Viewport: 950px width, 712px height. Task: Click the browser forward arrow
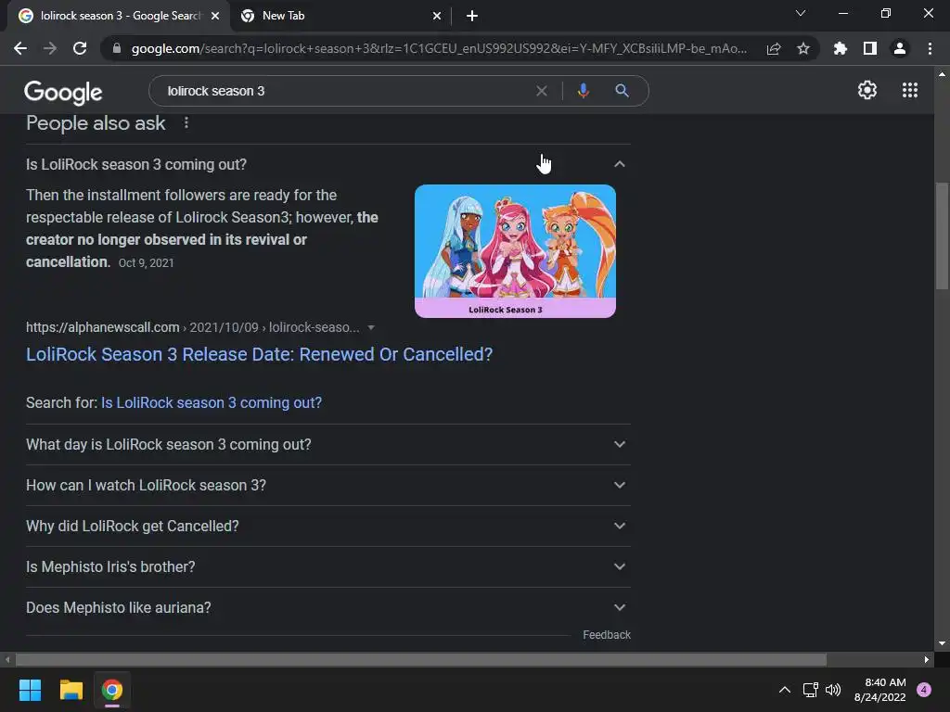(50, 48)
